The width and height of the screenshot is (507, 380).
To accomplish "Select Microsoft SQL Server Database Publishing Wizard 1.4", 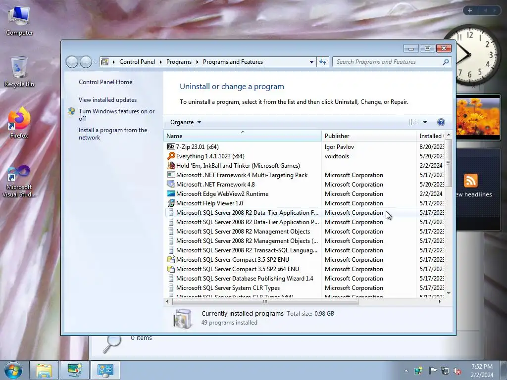I will pos(245,279).
